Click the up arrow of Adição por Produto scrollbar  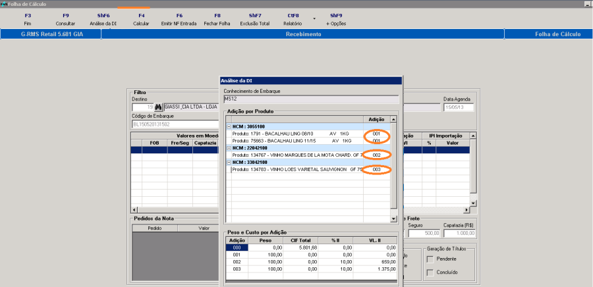coord(393,119)
